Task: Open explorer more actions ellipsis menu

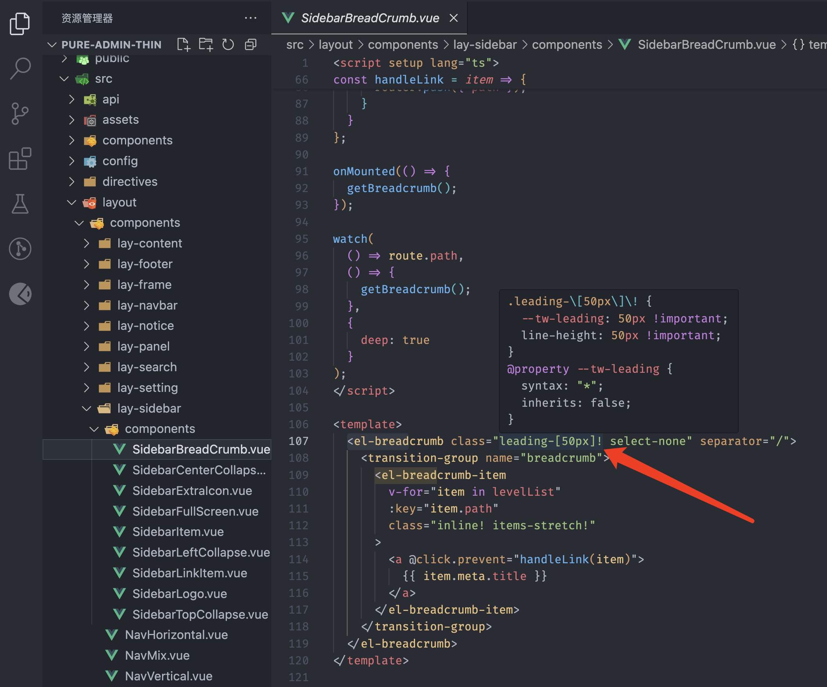Action: 250,18
